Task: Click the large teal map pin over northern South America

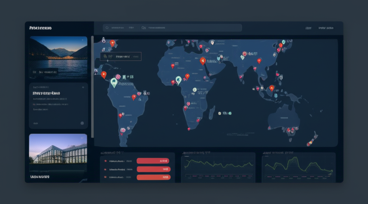Action: coord(114,83)
